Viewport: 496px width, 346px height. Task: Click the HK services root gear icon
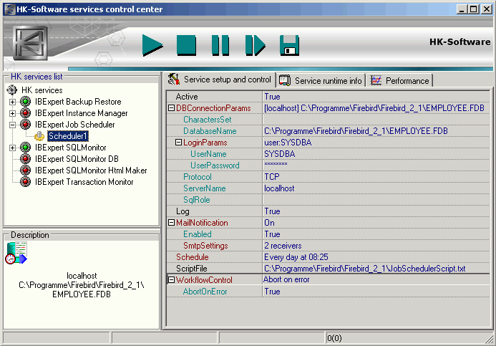click(12, 90)
